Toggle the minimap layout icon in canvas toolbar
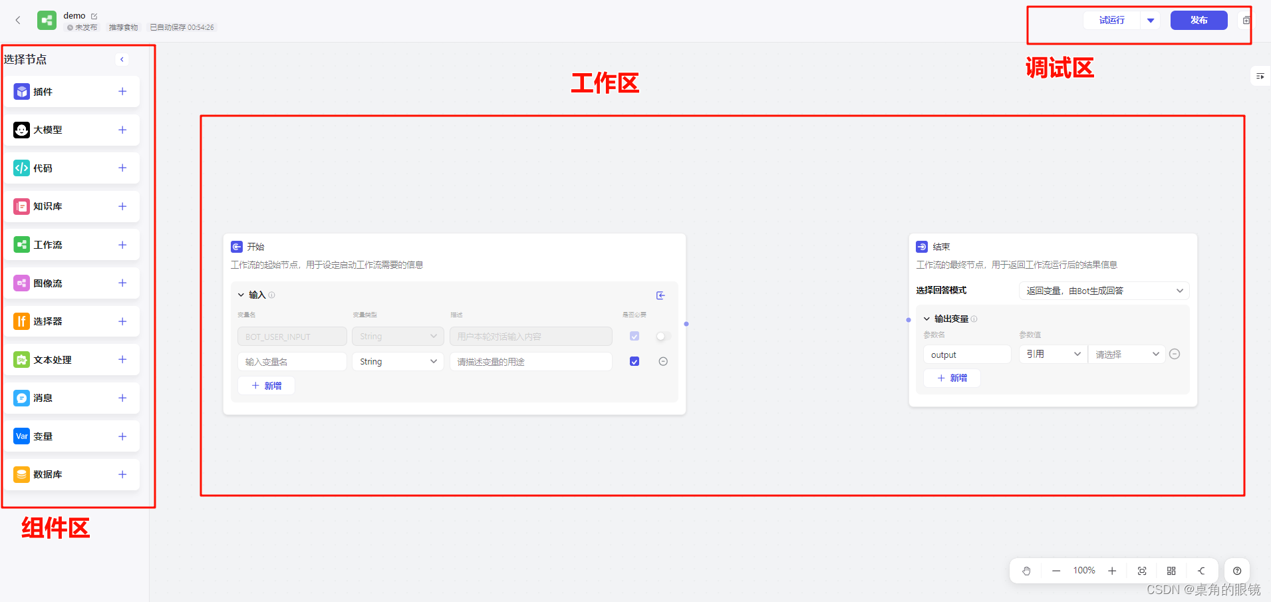The height and width of the screenshot is (602, 1271). pos(1171,570)
